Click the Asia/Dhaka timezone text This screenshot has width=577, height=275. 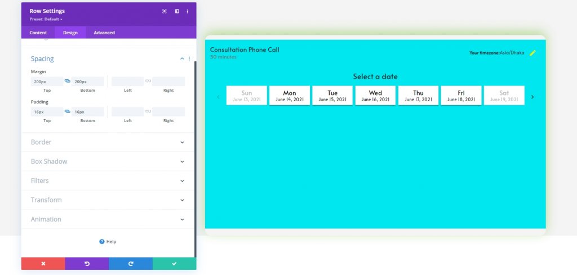512,53
